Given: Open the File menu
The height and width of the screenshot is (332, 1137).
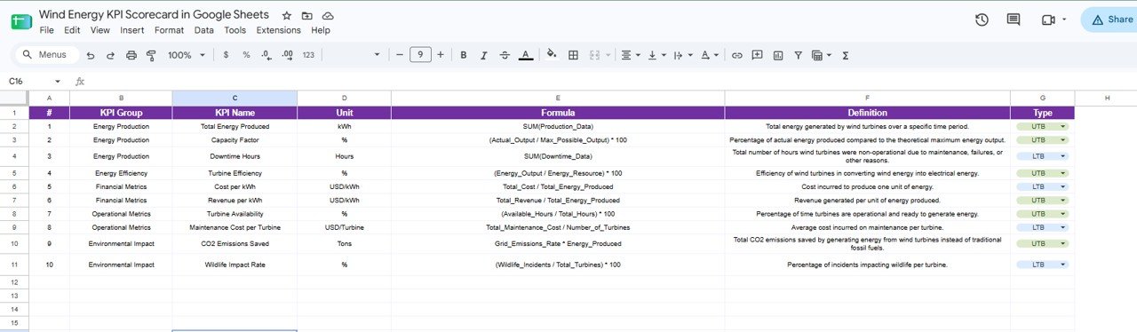Looking at the screenshot, I should pyautogui.click(x=47, y=30).
